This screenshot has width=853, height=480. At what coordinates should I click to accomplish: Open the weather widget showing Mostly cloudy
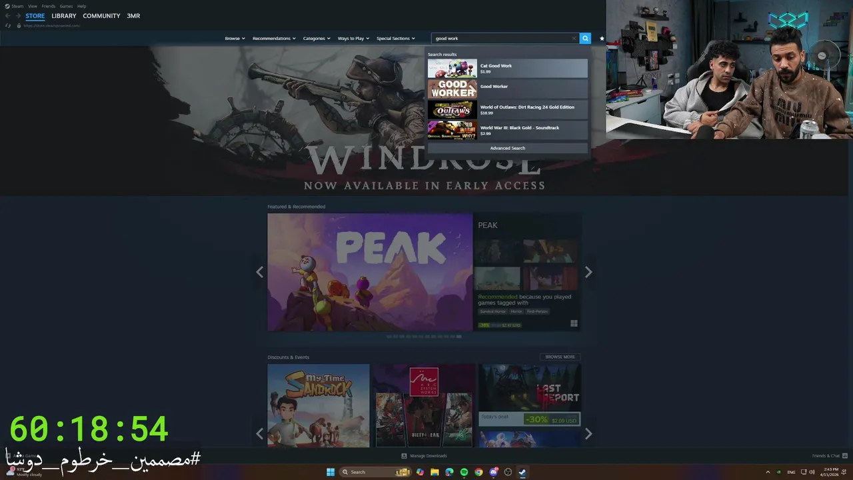[23, 471]
